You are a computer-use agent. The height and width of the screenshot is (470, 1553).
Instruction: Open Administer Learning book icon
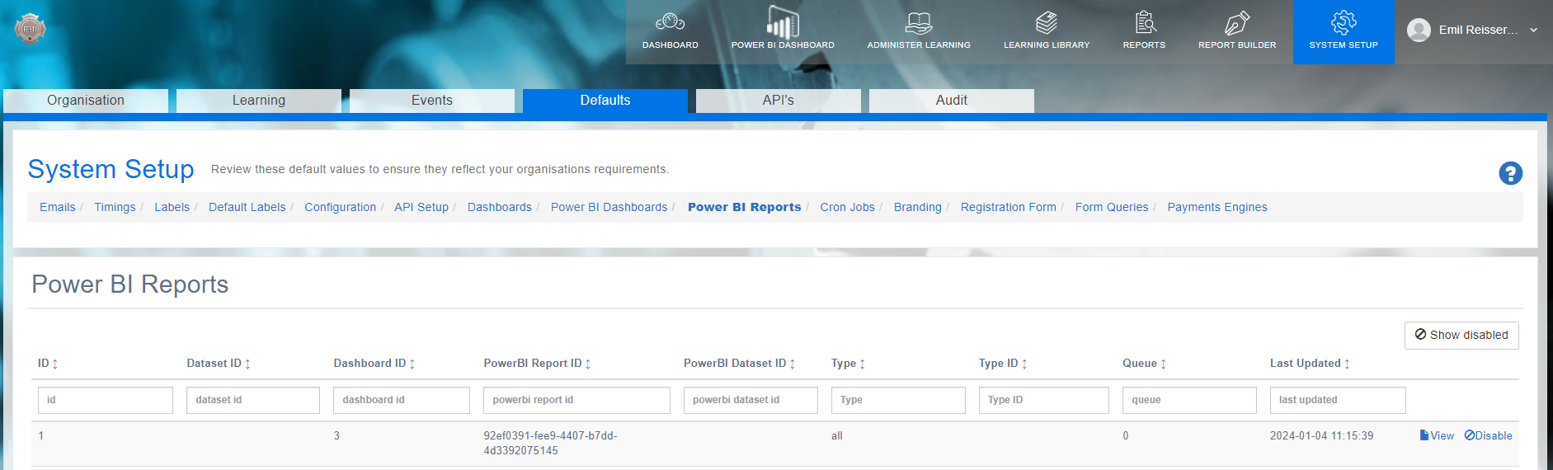(x=918, y=22)
